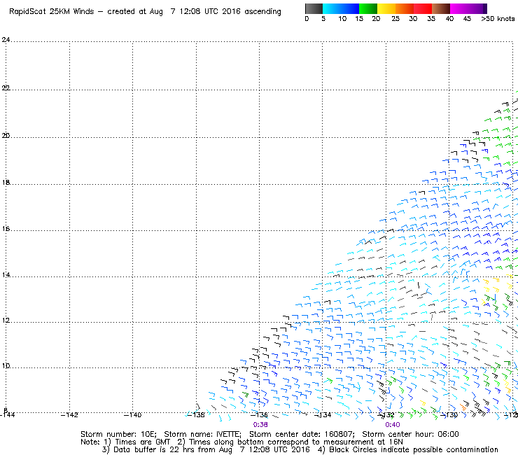This screenshot has width=518, height=455.
Task: Click the note 'Times are GMT'
Action: 142,442
